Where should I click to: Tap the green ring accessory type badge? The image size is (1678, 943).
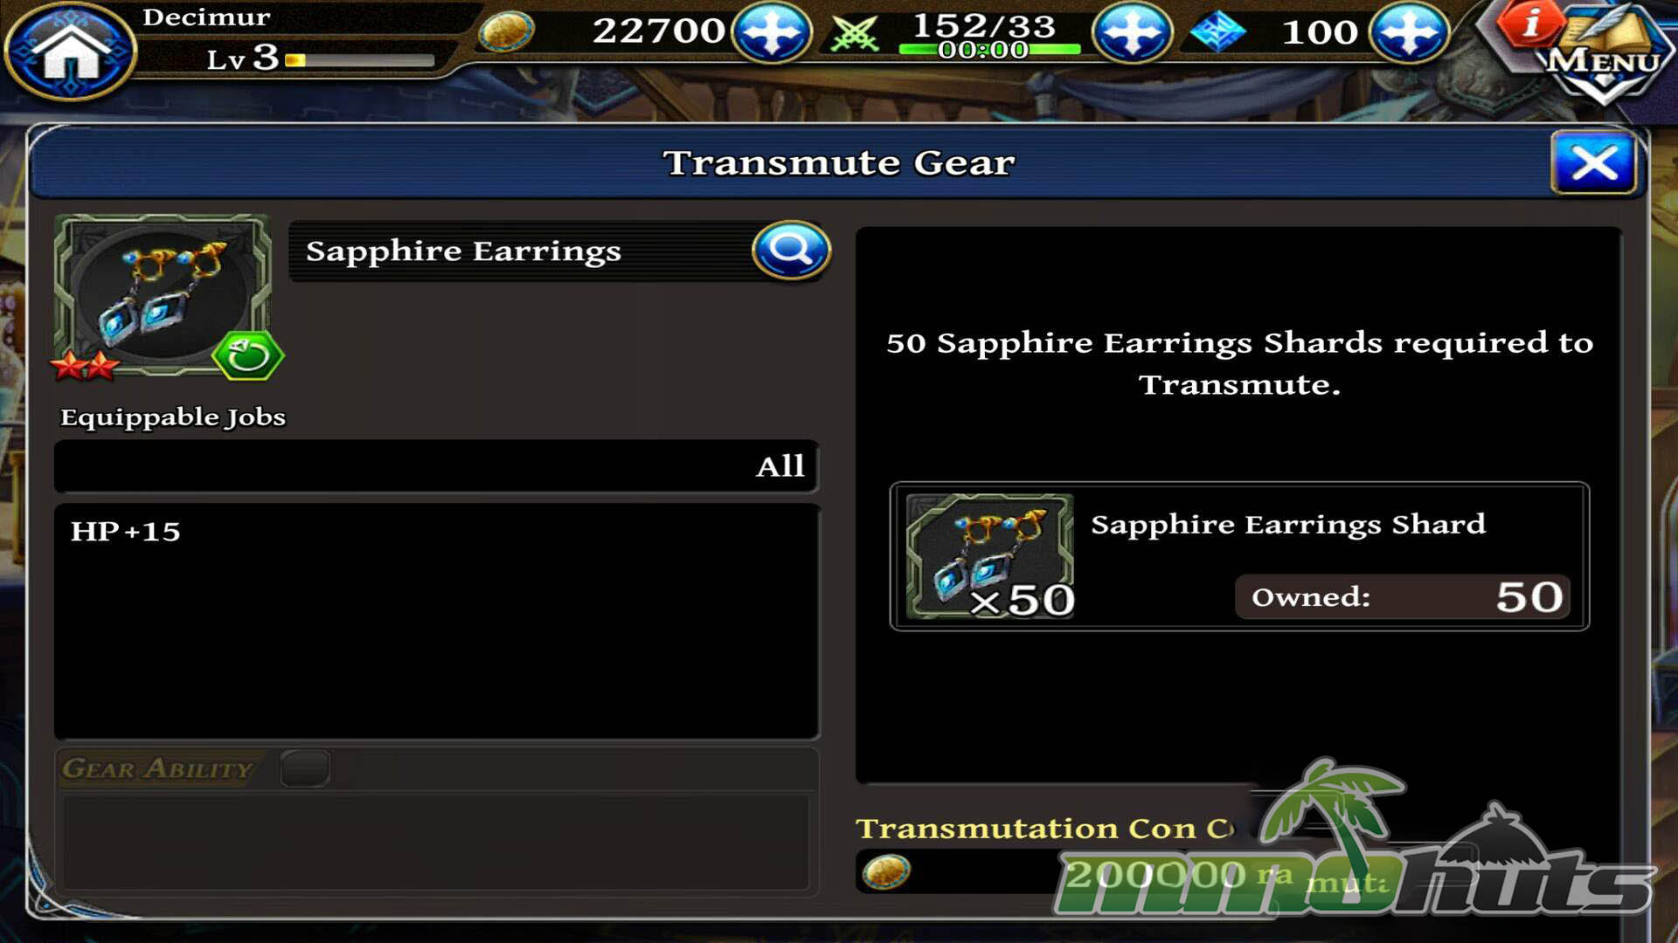pyautogui.click(x=248, y=355)
